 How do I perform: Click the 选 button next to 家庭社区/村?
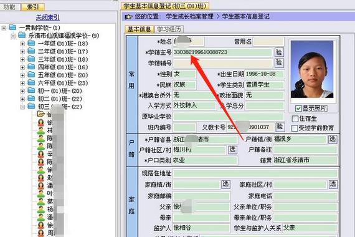tap(333, 185)
